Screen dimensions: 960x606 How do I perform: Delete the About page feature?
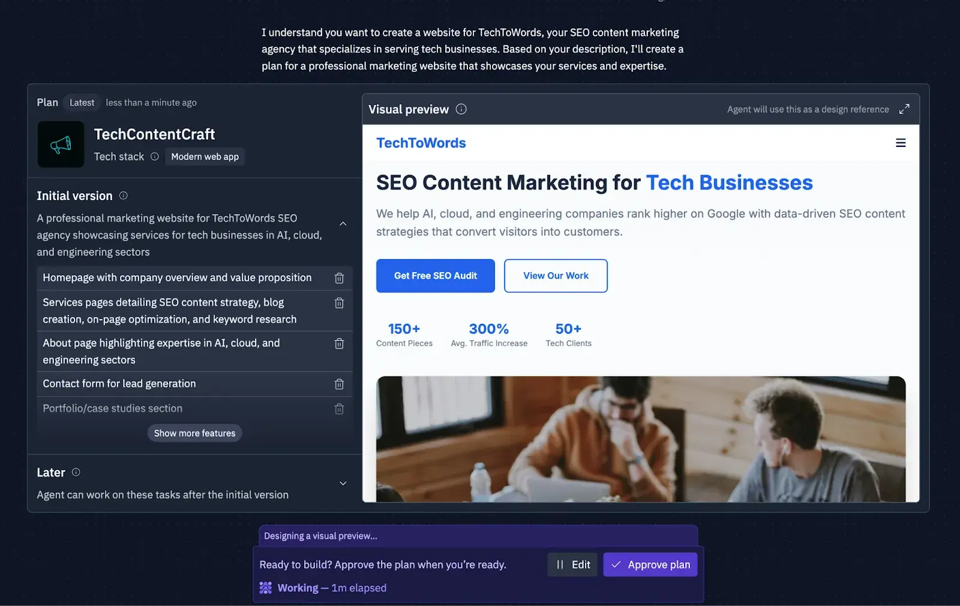point(339,343)
